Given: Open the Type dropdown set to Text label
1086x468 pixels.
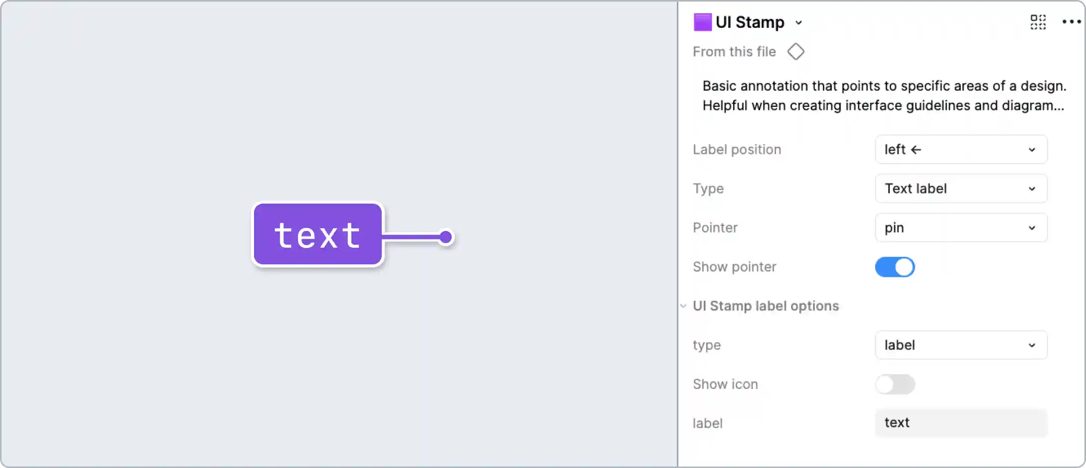Looking at the screenshot, I should tap(961, 188).
